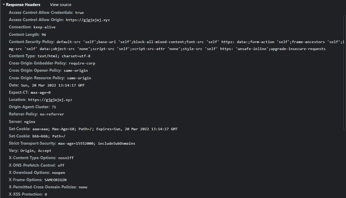Click the View source link
The width and height of the screenshot is (346, 198).
pos(61,5)
